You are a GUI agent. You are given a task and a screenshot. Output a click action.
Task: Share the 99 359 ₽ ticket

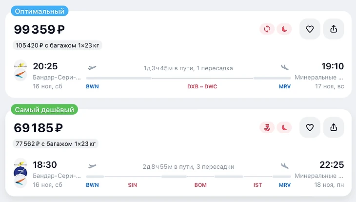click(334, 29)
